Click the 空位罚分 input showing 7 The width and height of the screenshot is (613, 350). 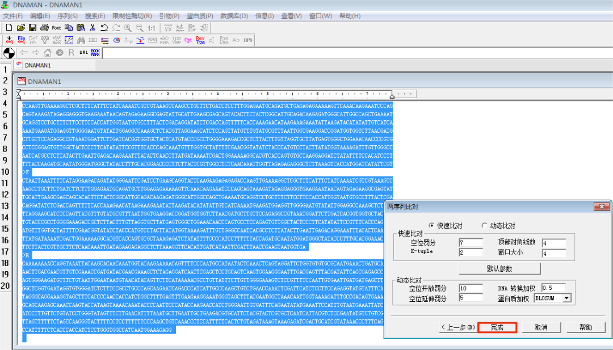pos(471,242)
